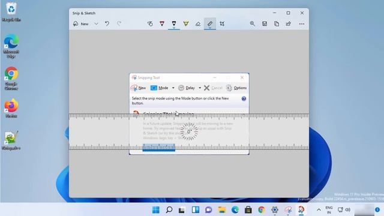Screen dimensions: 384x216
Task: Switch to the Snipping Tool taskbar icon
Action: (288, 209)
